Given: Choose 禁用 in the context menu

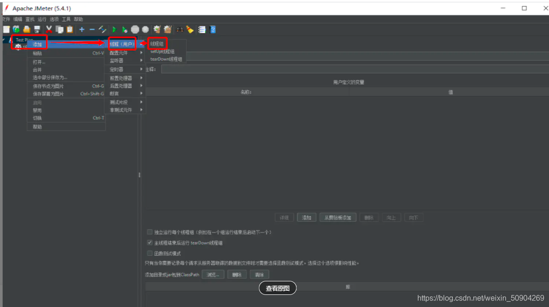Looking at the screenshot, I should 66,110.
